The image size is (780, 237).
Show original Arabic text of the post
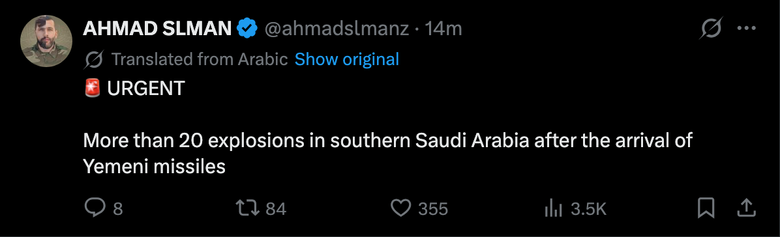point(347,60)
